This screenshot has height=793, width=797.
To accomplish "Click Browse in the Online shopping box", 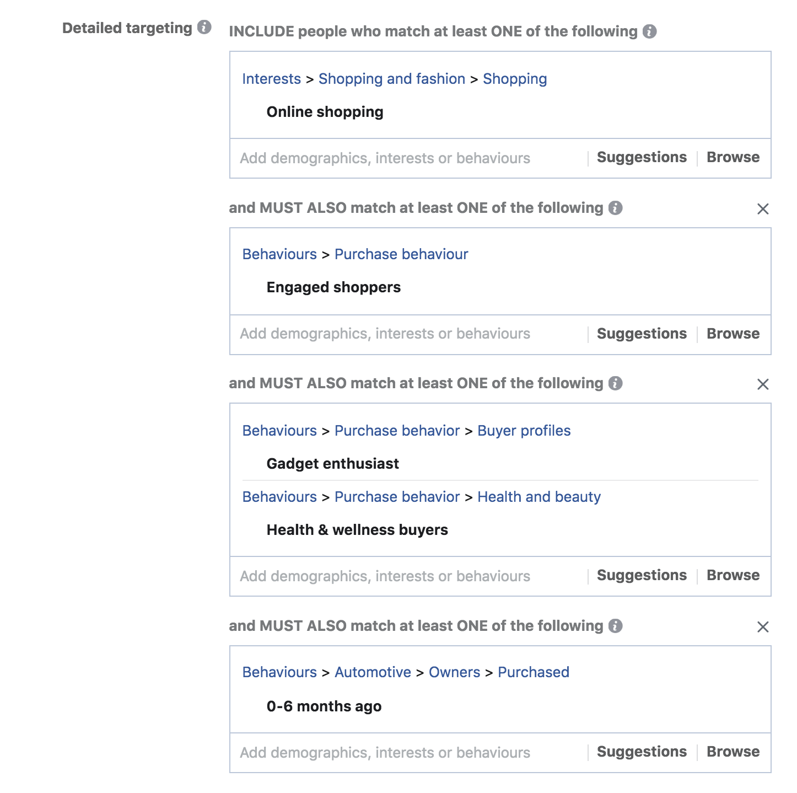I will (733, 157).
